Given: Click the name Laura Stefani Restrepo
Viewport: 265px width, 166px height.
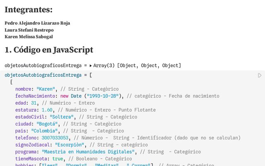Looking at the screenshot, I should click(29, 30).
